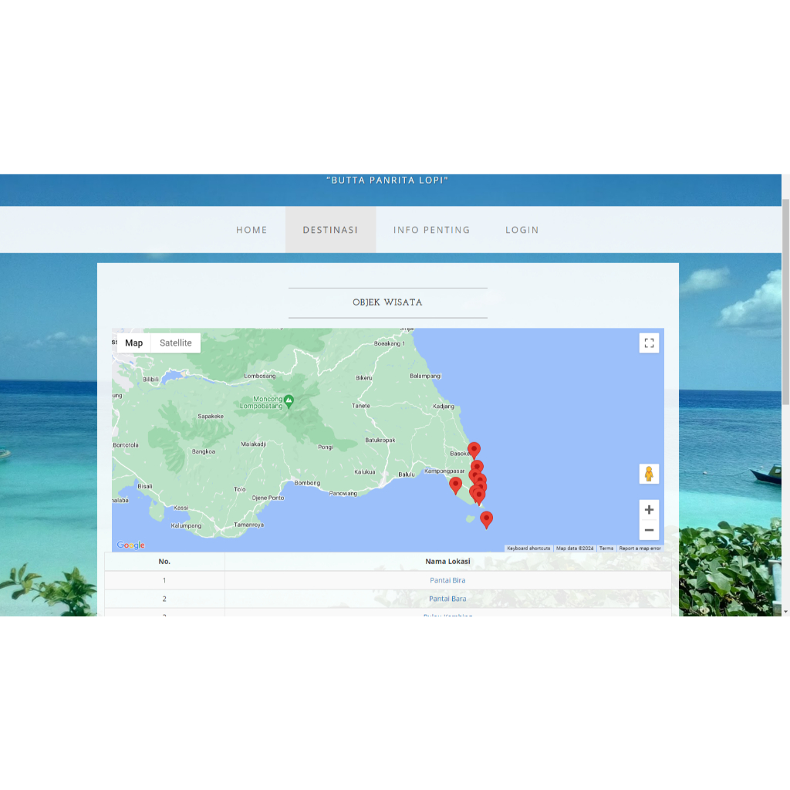The image size is (790, 790).
Task: Select the red marker near Basokeng
Action: pyautogui.click(x=474, y=450)
